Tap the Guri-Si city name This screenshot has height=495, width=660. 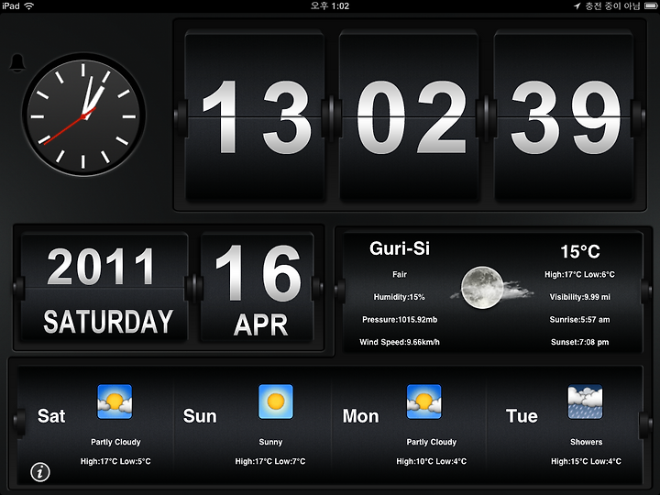pos(400,248)
